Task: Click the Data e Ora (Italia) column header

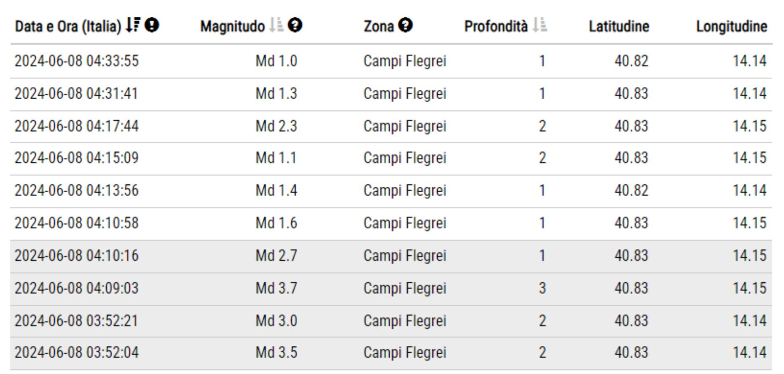Action: (x=68, y=27)
